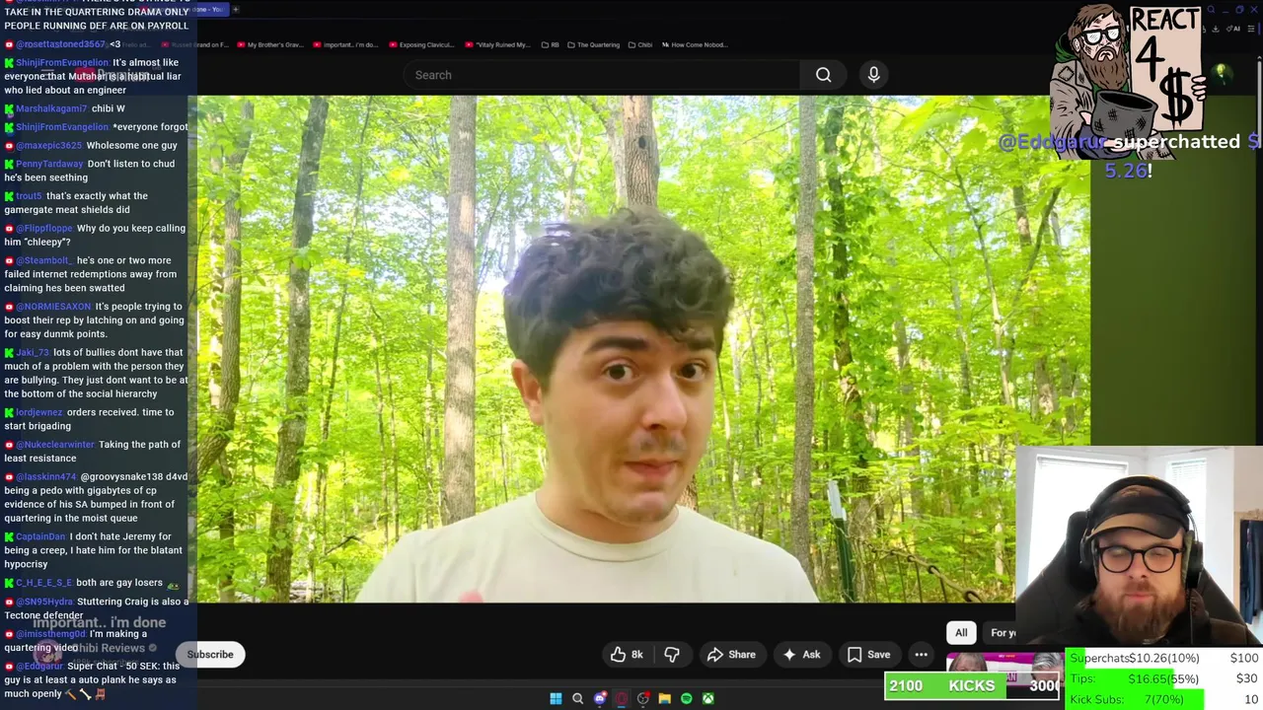The height and width of the screenshot is (710, 1263).
Task: Click username Marshalkagami7 in chat
Action: (x=51, y=108)
